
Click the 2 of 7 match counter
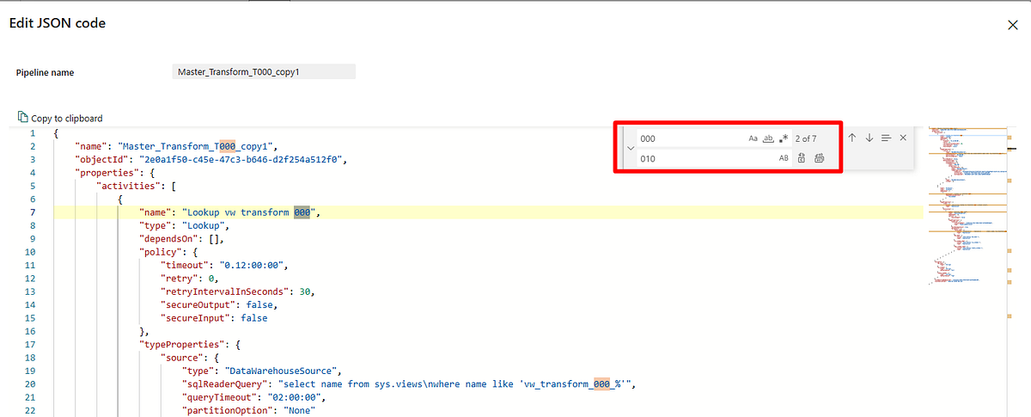coord(807,138)
